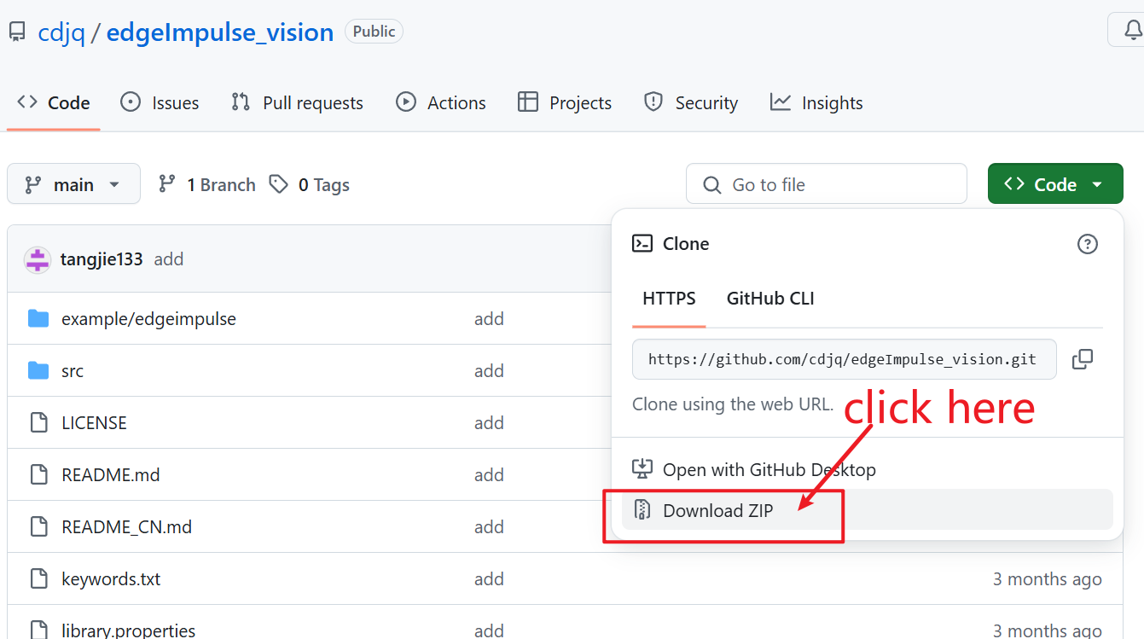This screenshot has width=1144, height=639.
Task: Click the folder icon for src
Action: pos(38,371)
